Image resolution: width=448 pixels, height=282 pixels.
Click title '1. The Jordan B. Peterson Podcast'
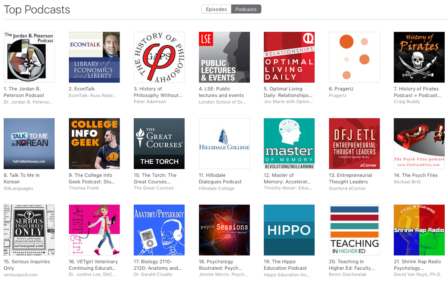(24, 92)
